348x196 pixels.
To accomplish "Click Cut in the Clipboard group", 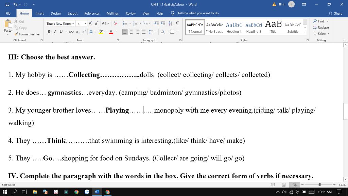I will tap(19, 21).
